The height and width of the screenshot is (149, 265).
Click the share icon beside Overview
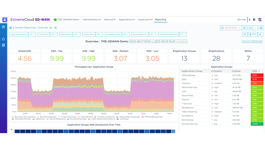click(55, 28)
